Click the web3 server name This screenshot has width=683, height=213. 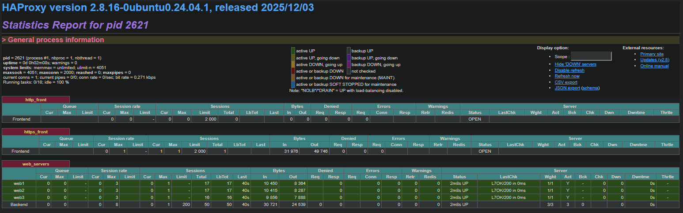pos(19,198)
